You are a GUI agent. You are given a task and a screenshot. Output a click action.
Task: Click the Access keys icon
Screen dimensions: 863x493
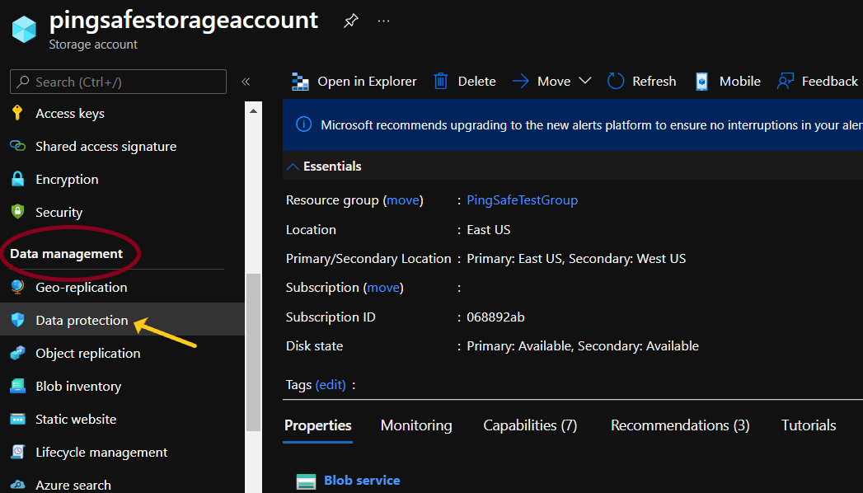18,114
